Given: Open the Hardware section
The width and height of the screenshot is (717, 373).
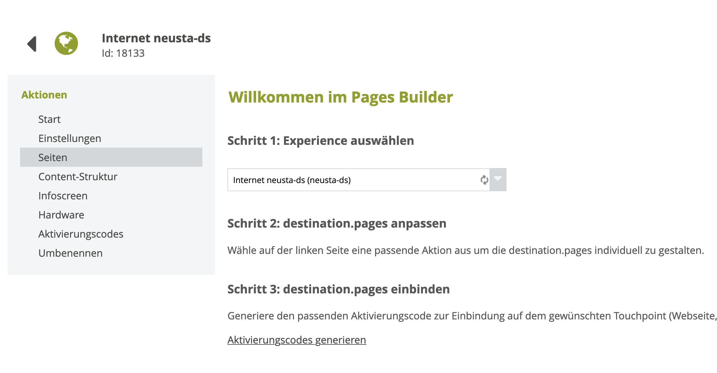Looking at the screenshot, I should (x=61, y=215).
